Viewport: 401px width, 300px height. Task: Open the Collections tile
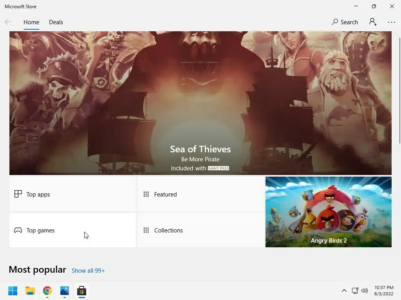coord(200,230)
